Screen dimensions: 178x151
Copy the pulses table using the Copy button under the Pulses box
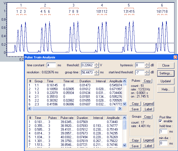pos(135,104)
